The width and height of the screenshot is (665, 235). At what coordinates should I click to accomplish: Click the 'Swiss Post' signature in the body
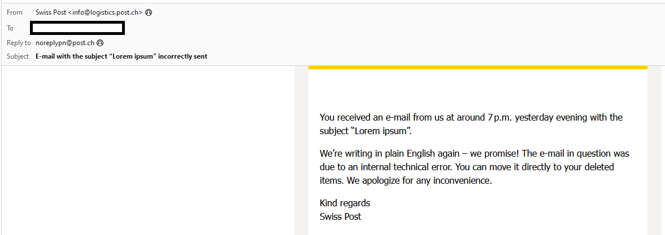tap(340, 216)
